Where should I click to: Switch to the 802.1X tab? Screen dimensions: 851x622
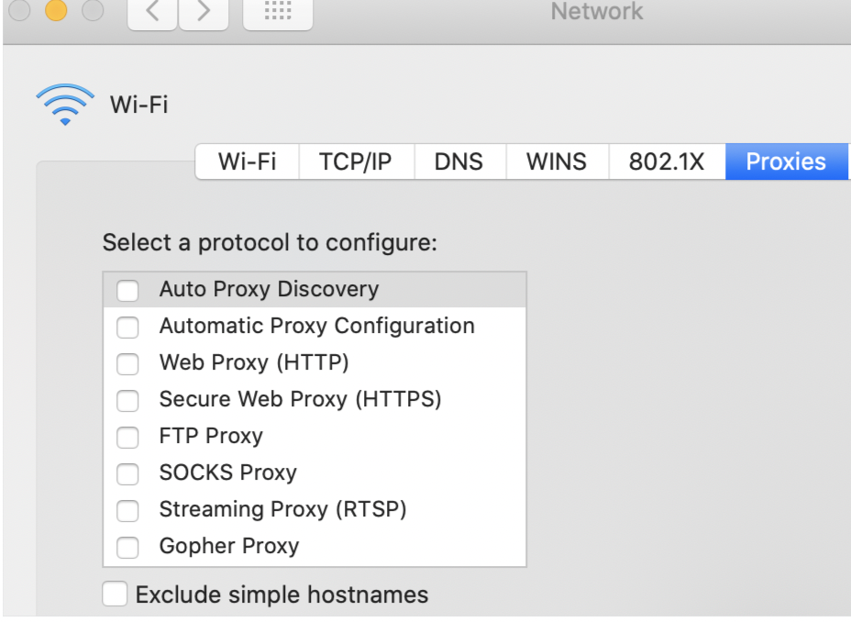tap(667, 161)
